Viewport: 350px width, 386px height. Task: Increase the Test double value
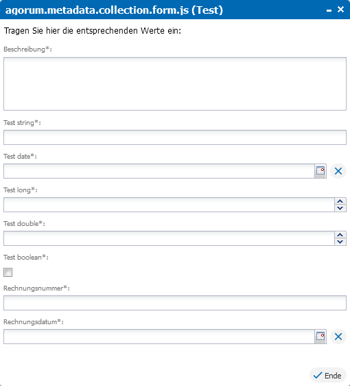pyautogui.click(x=340, y=235)
